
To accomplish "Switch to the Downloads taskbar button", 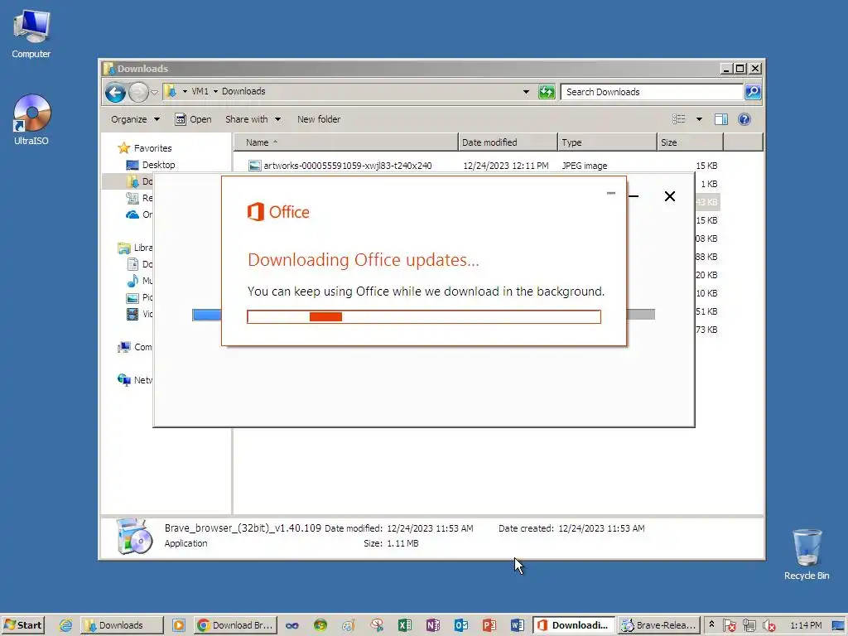I will point(123,625).
